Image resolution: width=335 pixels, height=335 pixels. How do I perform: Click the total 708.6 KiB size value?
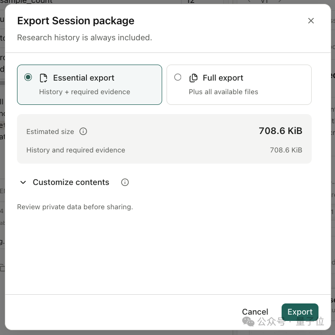(x=280, y=131)
